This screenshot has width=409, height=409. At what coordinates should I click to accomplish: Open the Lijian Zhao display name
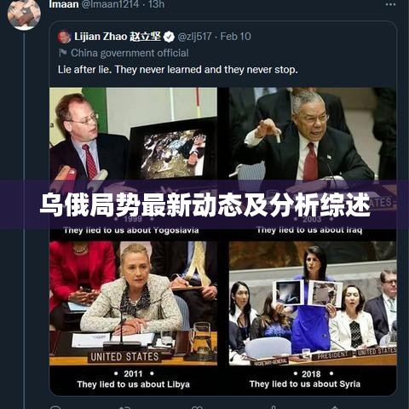click(118, 37)
